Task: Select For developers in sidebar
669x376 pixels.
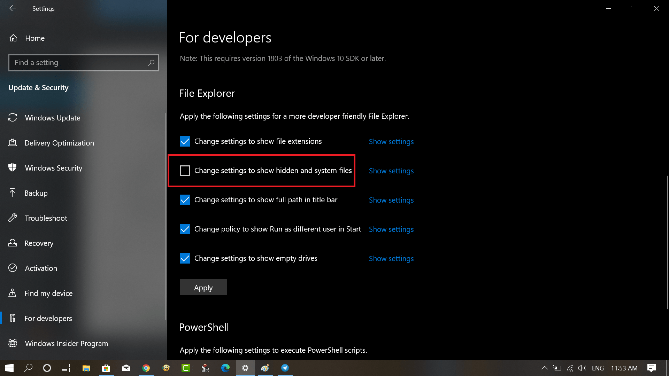Action: pos(83,318)
